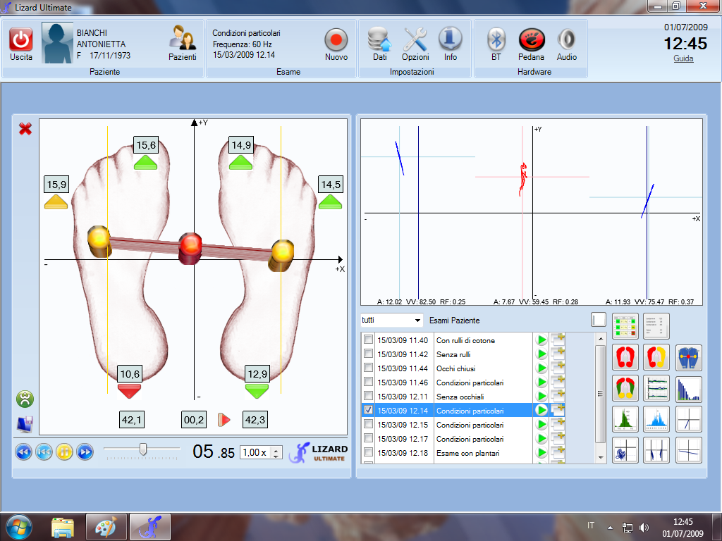Viewport: 722px width, 541px height.
Task: Select the red feet pressure view icon
Action: pos(625,357)
